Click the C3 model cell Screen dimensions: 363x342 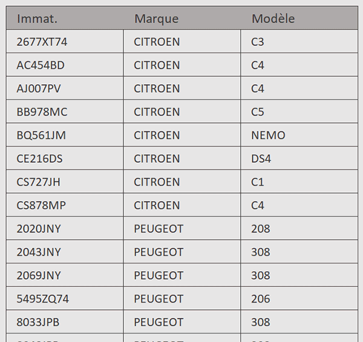click(x=258, y=42)
